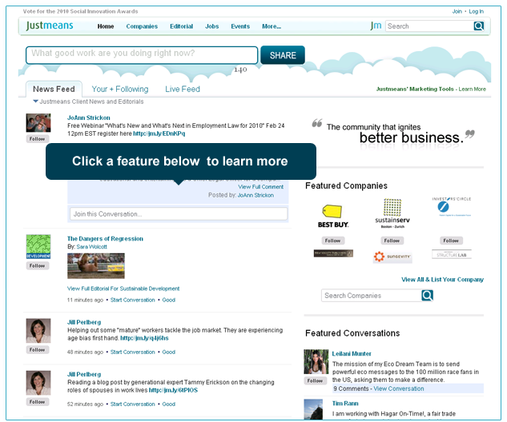Screen dimensions: 507x422
Task: Open the Structure Lab logo
Action: click(452, 254)
